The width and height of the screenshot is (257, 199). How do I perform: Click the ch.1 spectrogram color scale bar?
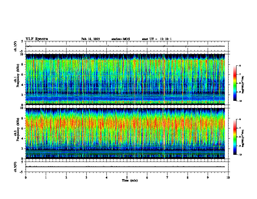235,83
